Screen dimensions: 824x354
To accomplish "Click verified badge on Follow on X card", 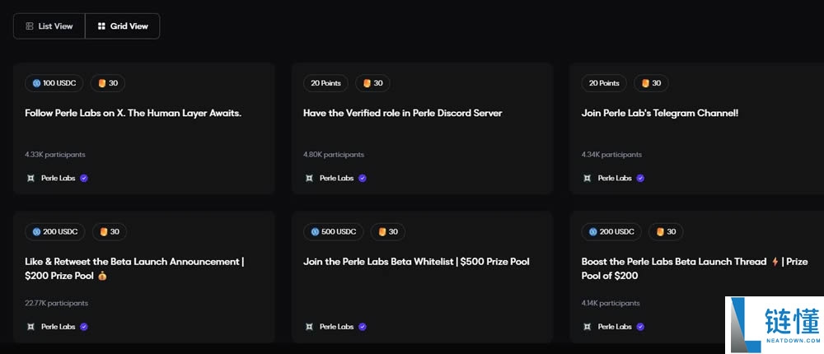I will (84, 178).
